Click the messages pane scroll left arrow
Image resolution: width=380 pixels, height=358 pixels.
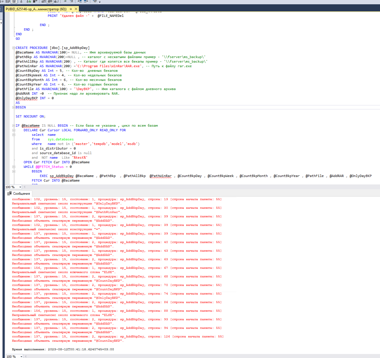[x=26, y=356]
